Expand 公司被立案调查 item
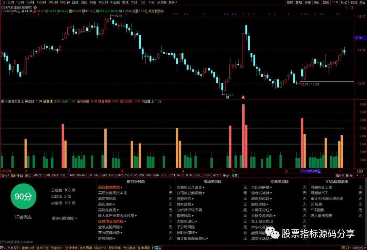This screenshot has height=250, width=367. [x=191, y=193]
